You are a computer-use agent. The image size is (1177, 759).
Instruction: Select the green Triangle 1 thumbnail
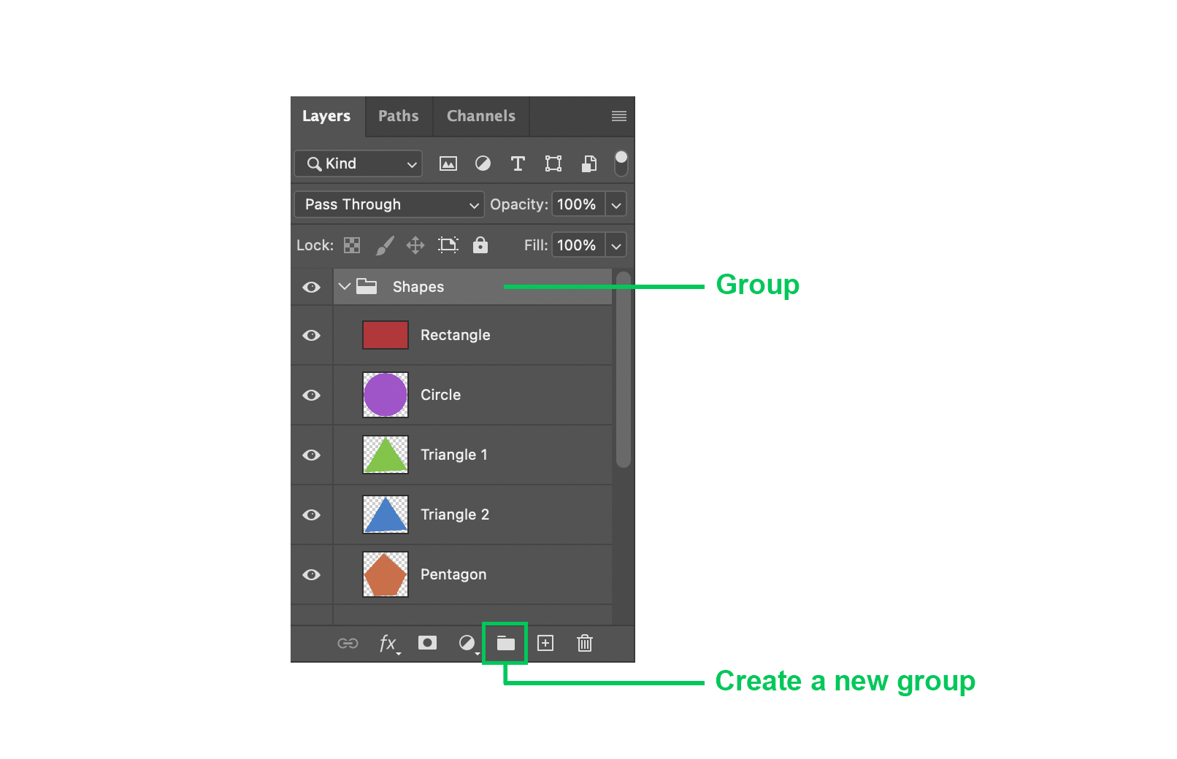pos(386,455)
